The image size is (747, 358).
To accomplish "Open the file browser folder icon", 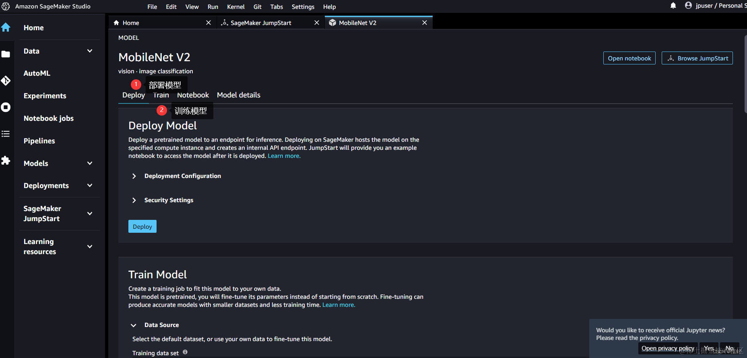I will [x=6, y=54].
